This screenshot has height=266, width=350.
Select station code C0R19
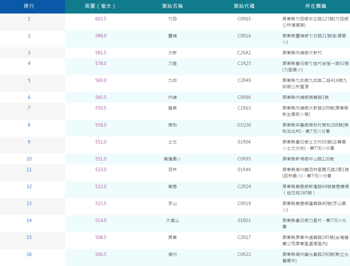click(x=244, y=204)
